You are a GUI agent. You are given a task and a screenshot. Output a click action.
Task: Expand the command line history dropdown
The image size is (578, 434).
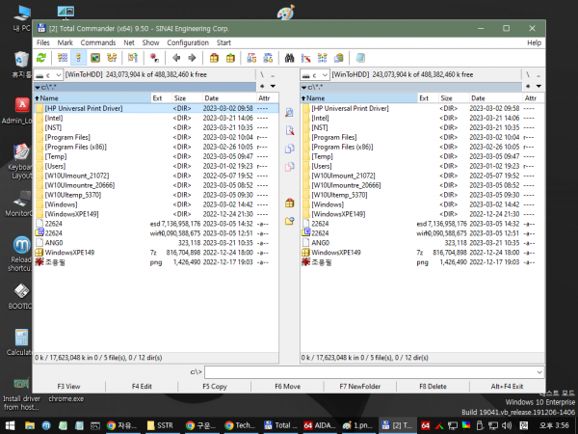539,372
